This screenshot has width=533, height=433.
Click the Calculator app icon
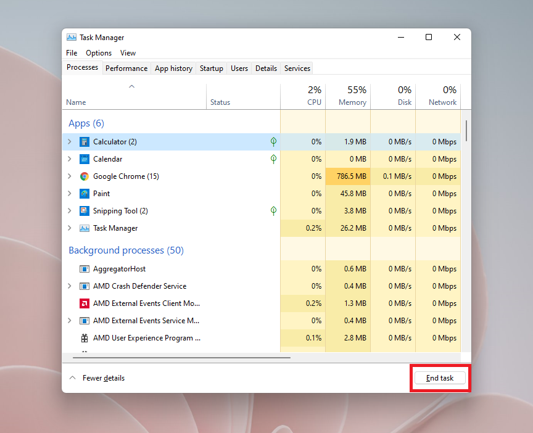click(x=85, y=142)
